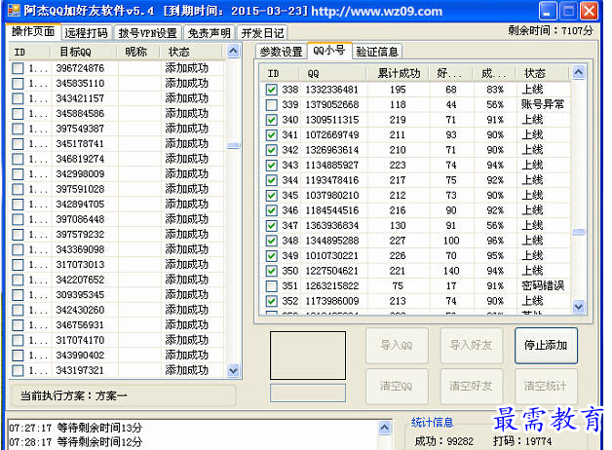
Task: Sort accounts by 累计成功 column header
Action: [399, 73]
